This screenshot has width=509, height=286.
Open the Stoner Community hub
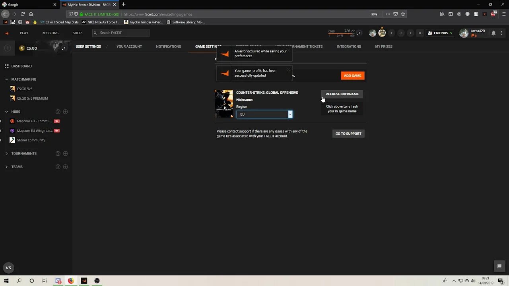click(31, 140)
